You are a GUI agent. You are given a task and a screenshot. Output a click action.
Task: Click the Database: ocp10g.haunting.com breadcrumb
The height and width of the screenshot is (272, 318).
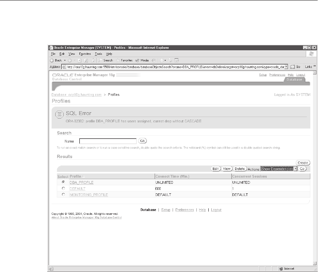(76, 95)
